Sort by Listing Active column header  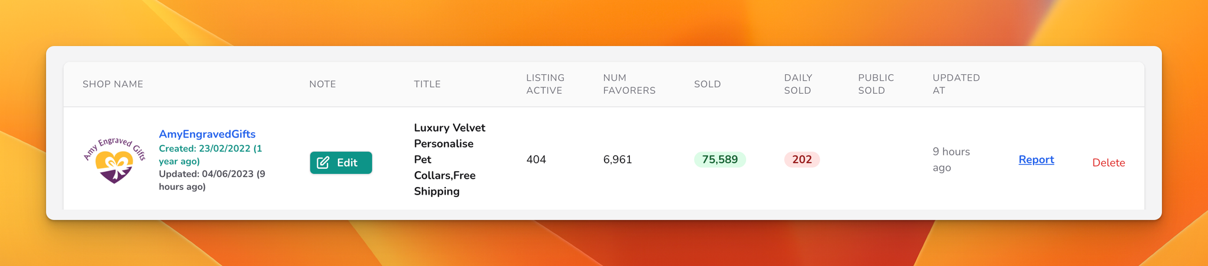(545, 84)
